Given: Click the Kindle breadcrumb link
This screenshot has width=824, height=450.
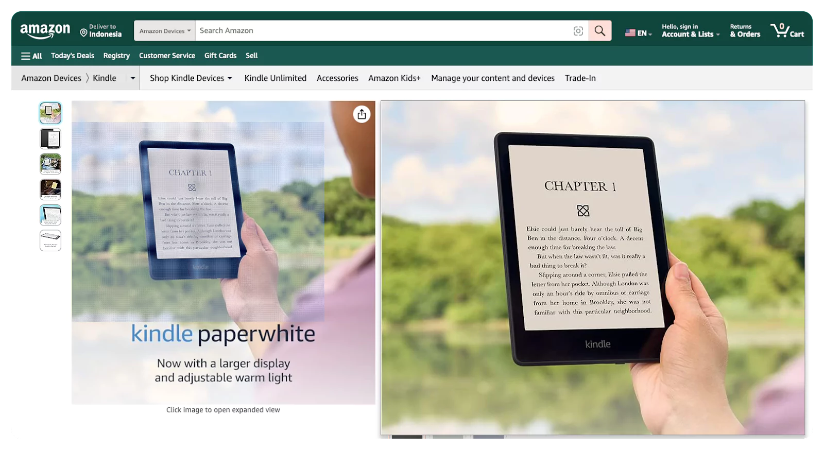Looking at the screenshot, I should (x=105, y=78).
